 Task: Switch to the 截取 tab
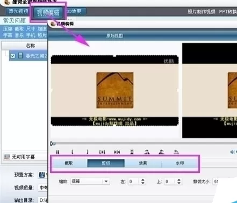69,163
